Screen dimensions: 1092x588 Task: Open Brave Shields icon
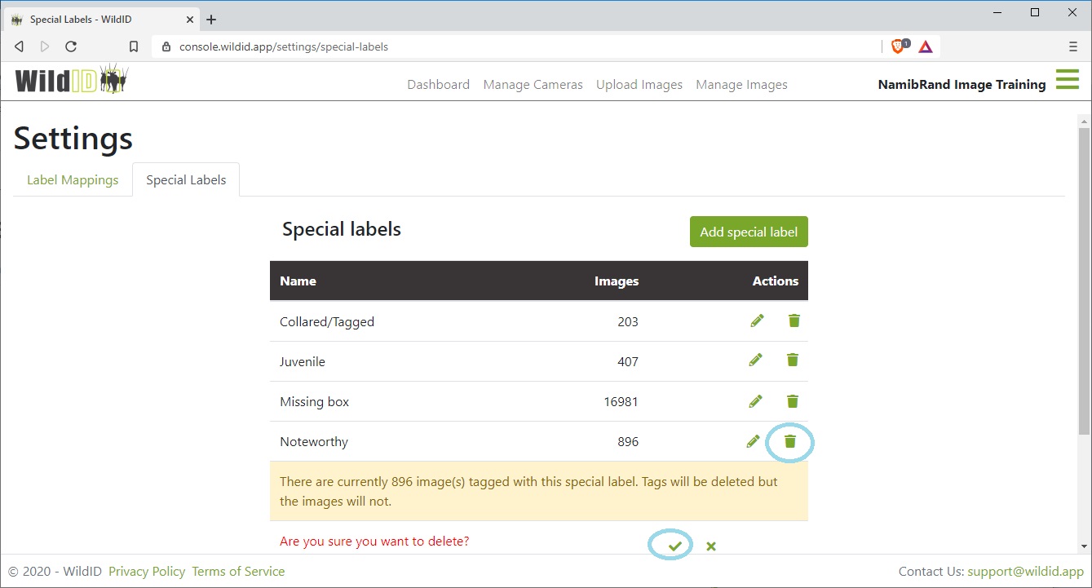coord(899,46)
